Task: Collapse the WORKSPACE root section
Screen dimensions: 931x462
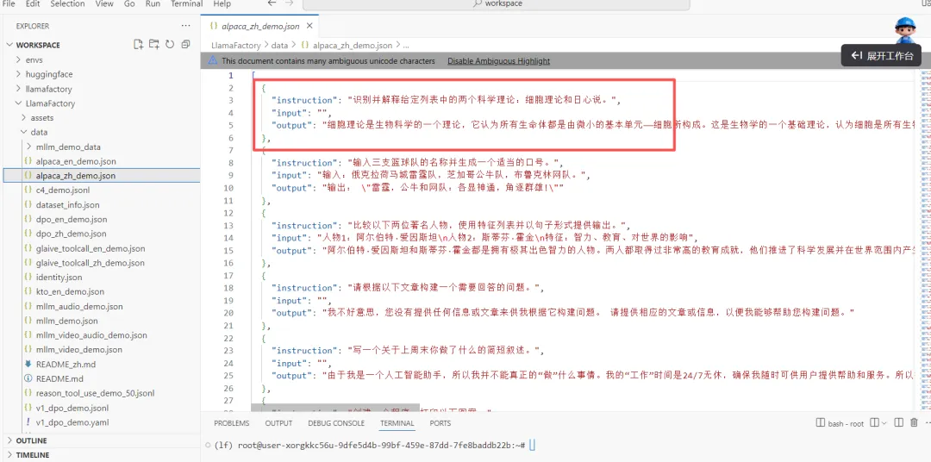Action: [38, 45]
